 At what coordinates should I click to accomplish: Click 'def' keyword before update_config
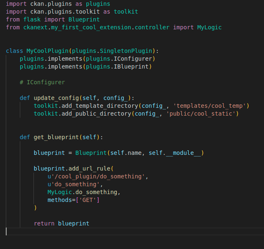pyautogui.click(x=25, y=98)
